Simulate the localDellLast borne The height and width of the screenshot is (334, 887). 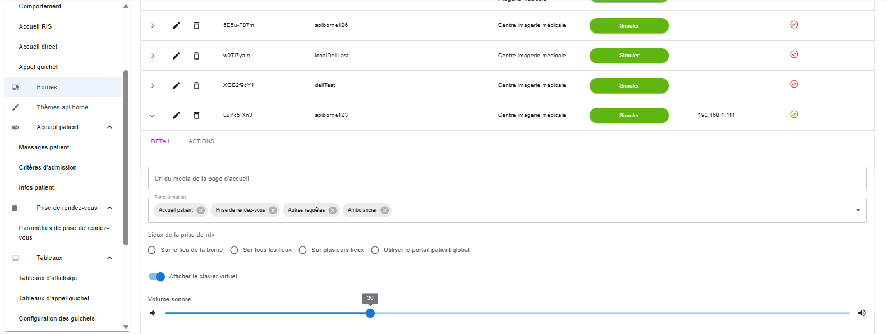tap(629, 56)
